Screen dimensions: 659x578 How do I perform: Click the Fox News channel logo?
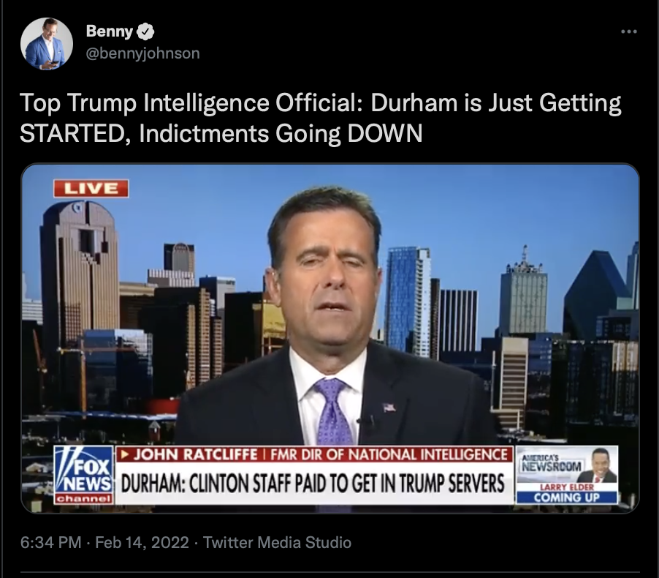coord(84,476)
